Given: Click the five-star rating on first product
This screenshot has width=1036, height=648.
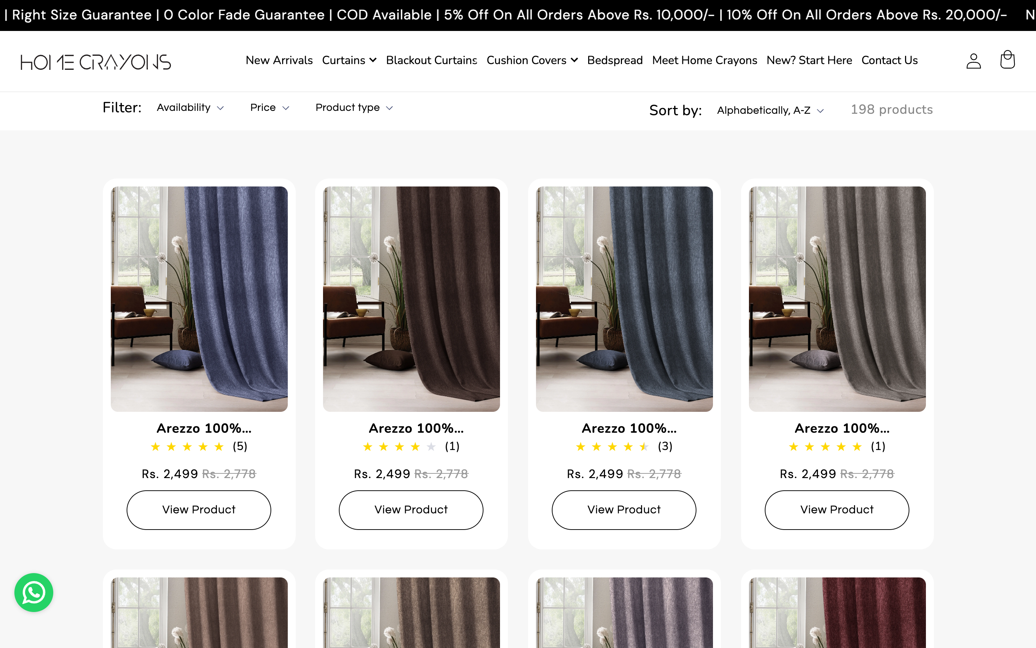Looking at the screenshot, I should 187,446.
